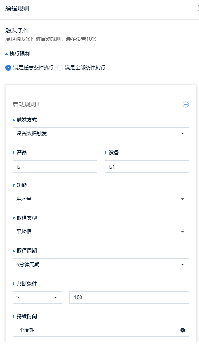
Task: Click the arrow next to the > operator
Action: [55, 298]
